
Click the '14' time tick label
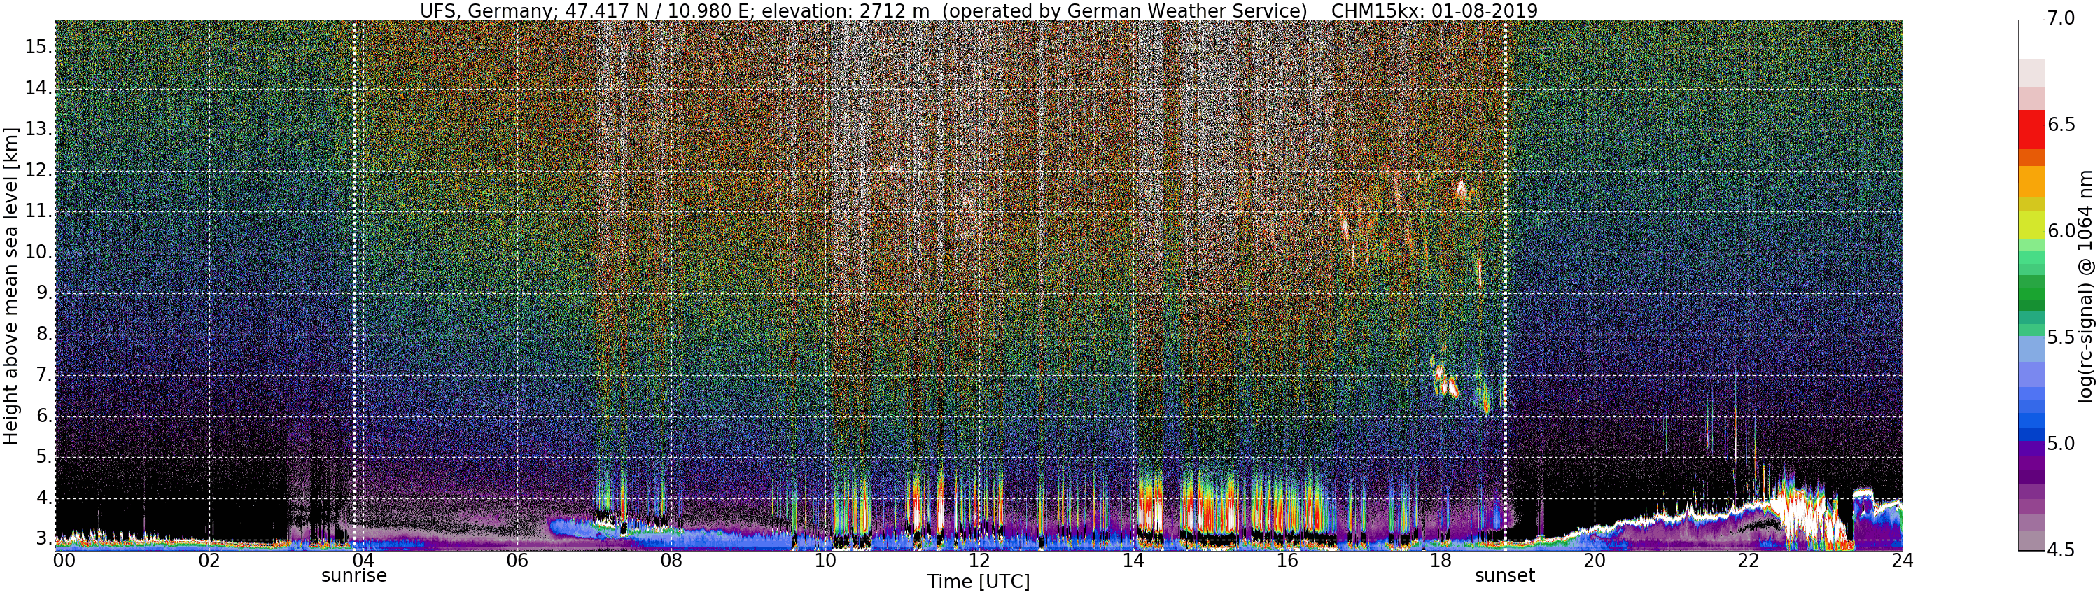tap(1133, 561)
